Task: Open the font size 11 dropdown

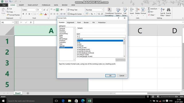Action: [x=42, y=10]
